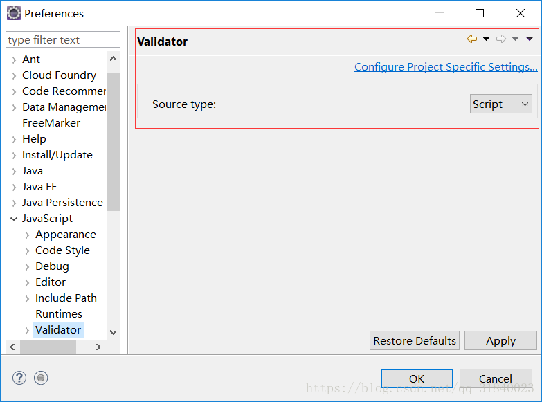Open the back history dropdown arrow

[486, 39]
